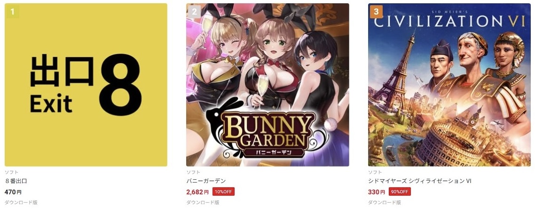Click the 2,682円 sale price
Screen dimensions: 535x215
(x=197, y=192)
